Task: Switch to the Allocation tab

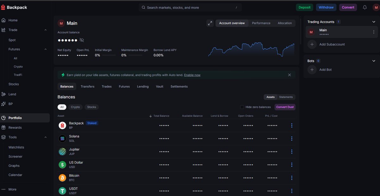Action: [x=285, y=23]
